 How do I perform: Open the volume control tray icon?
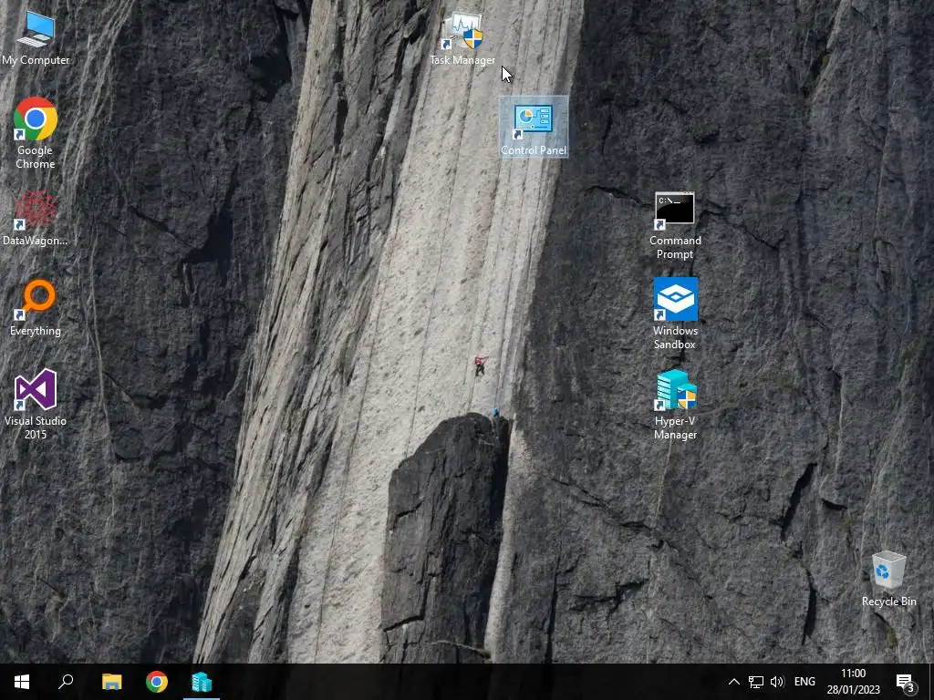coord(777,682)
